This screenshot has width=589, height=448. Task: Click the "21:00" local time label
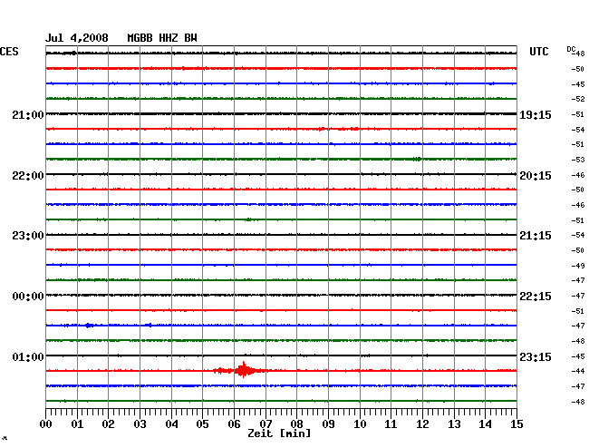[x=28, y=115]
